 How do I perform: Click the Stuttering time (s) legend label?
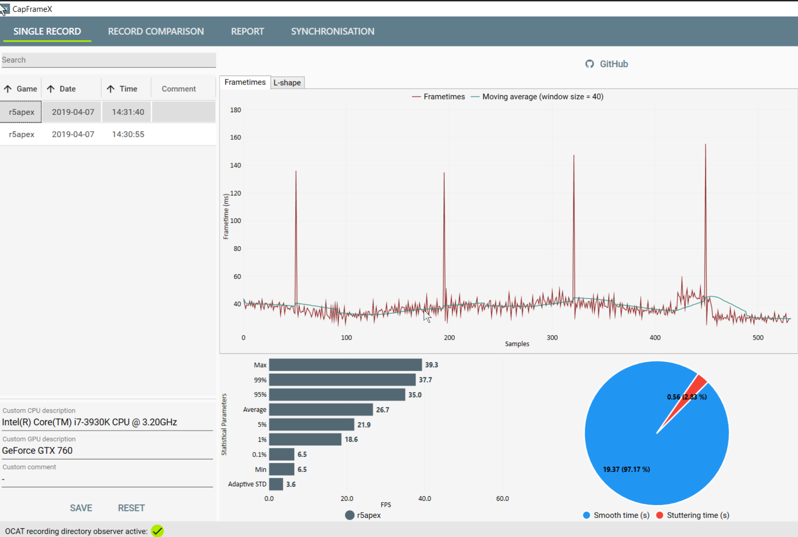(x=698, y=515)
